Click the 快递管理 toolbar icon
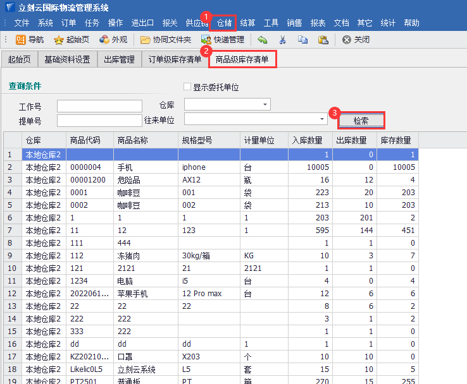 pyautogui.click(x=206, y=40)
